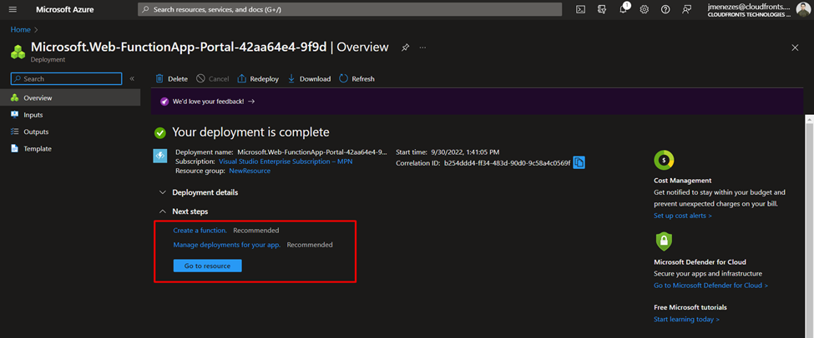Download the deployment template

tap(309, 79)
